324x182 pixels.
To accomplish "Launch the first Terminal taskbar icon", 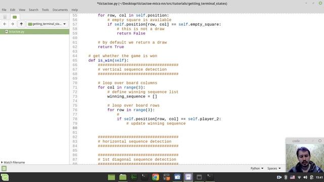I will 144,177.
